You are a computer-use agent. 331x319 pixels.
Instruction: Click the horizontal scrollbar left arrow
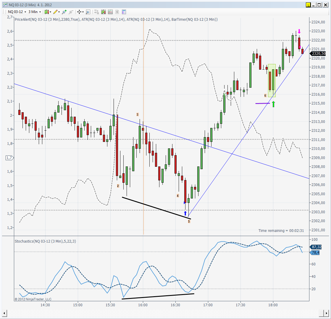click(x=4, y=313)
